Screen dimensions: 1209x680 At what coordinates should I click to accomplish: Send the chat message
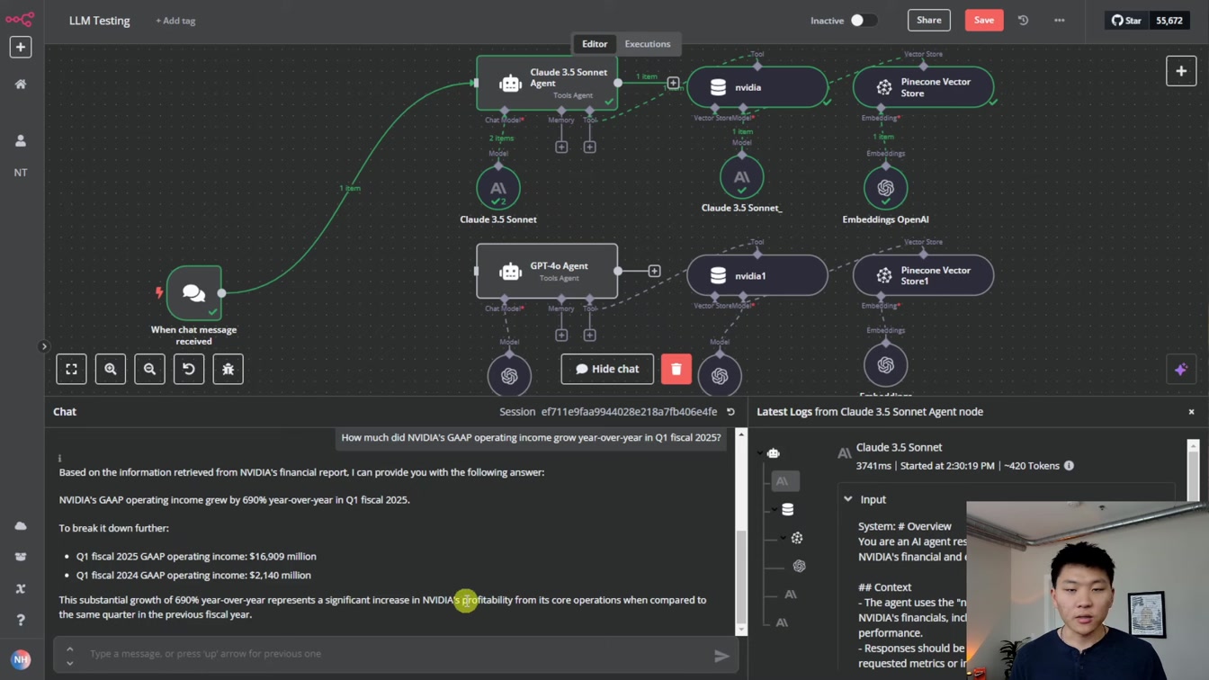(721, 656)
